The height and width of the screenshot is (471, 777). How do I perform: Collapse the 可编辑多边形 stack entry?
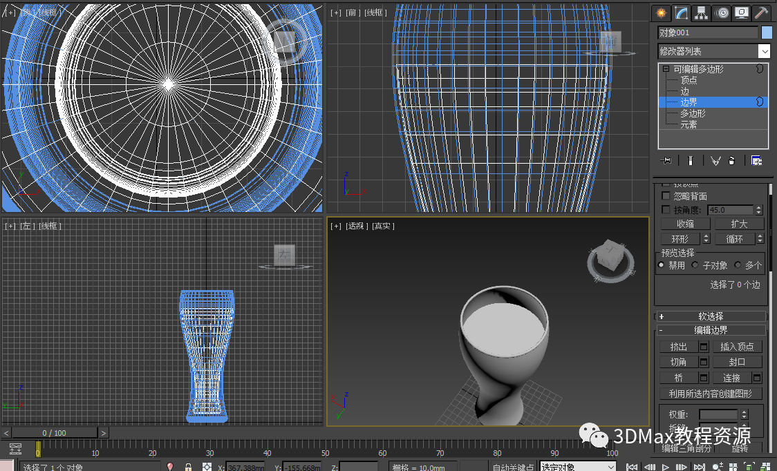[666, 69]
